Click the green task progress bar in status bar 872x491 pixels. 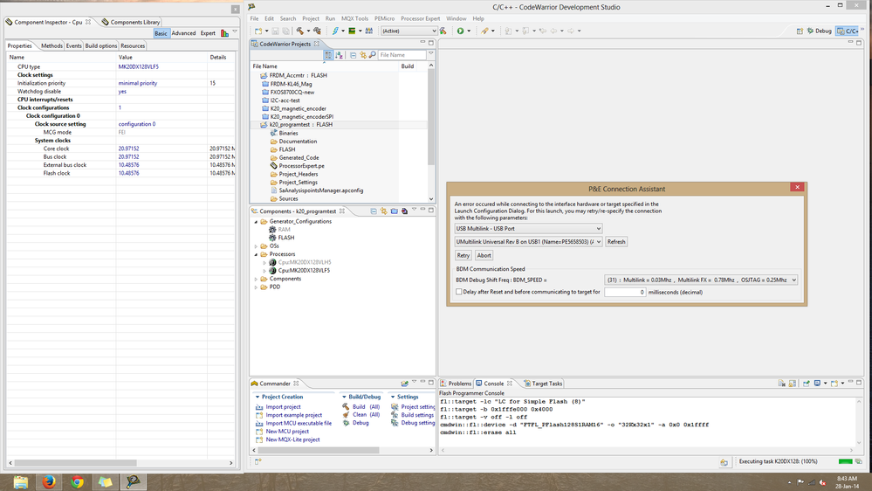845,461
